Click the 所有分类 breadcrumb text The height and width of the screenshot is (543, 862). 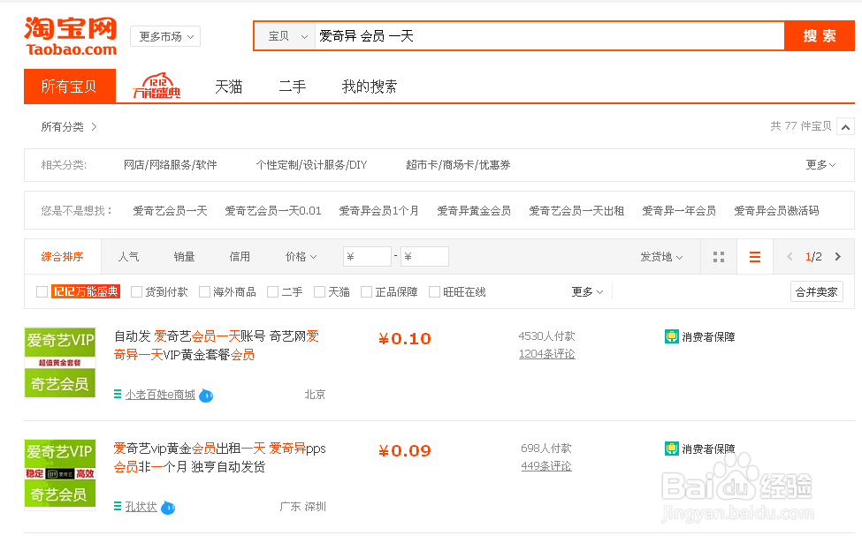(62, 127)
